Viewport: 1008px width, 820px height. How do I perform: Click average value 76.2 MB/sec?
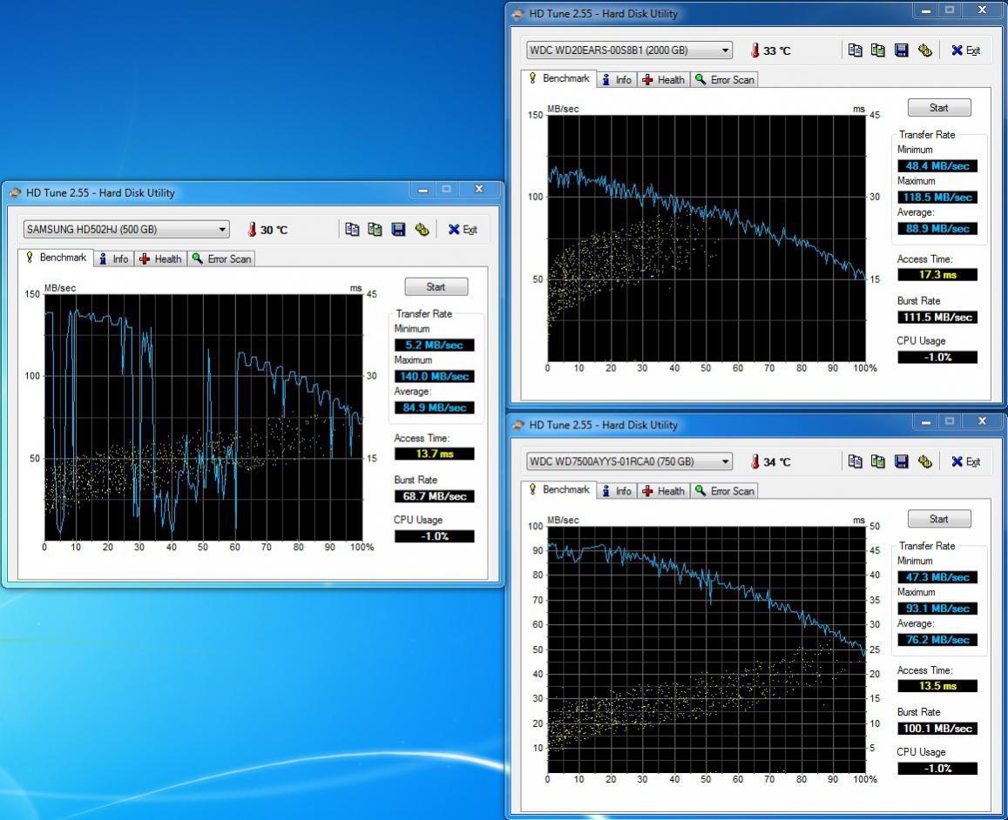(x=938, y=640)
